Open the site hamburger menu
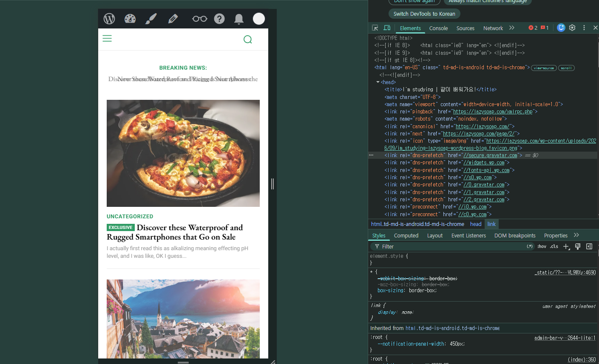599x364 pixels. 107,39
